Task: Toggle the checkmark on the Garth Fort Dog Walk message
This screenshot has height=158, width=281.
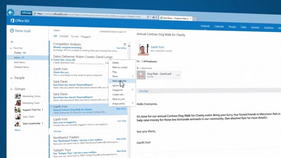Action: click(x=51, y=106)
